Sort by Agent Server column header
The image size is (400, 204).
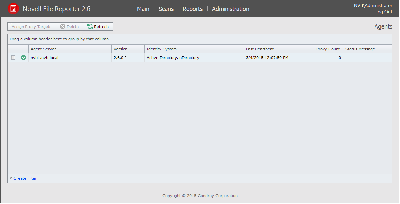pos(43,49)
